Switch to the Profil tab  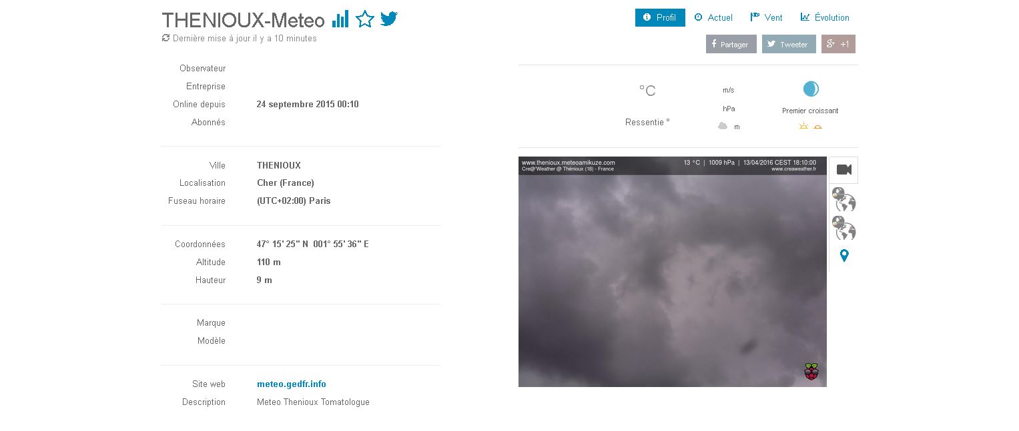660,17
